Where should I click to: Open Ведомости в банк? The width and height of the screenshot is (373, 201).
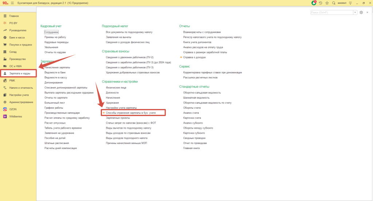(55, 72)
